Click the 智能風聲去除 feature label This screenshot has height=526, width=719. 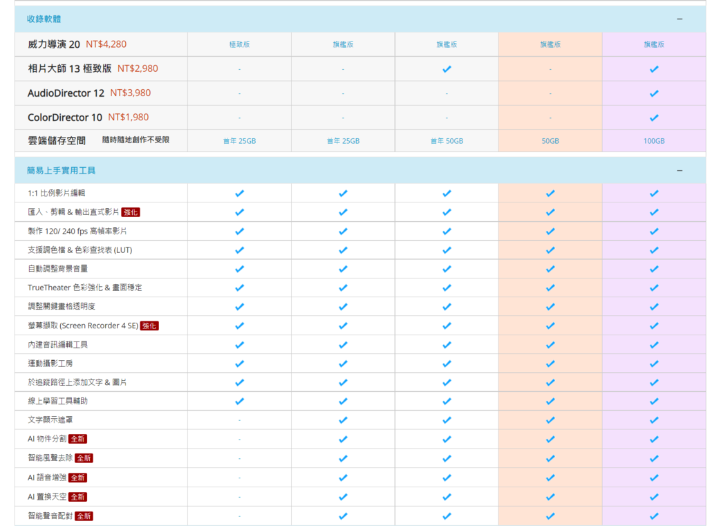pyautogui.click(x=50, y=458)
